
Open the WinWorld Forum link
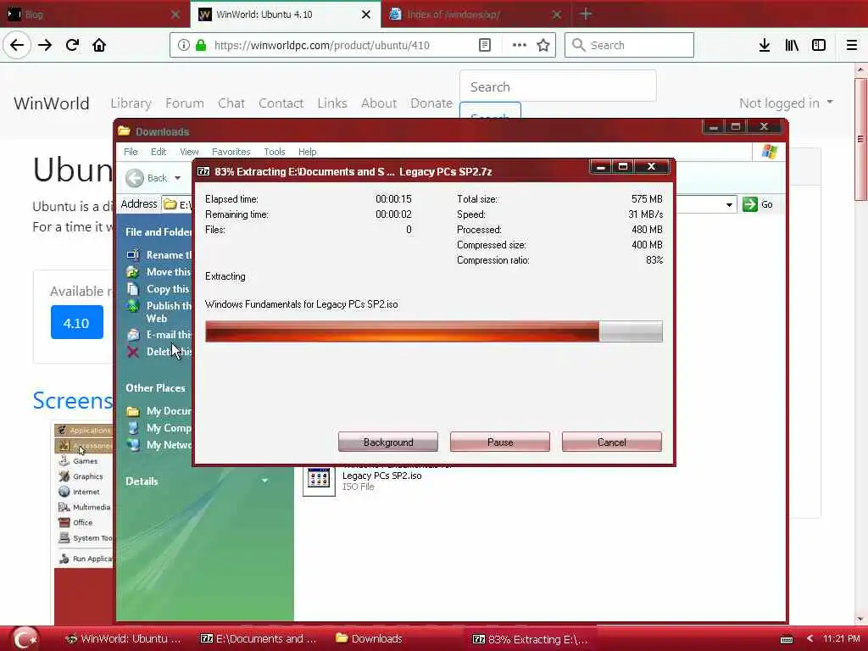pyautogui.click(x=184, y=103)
